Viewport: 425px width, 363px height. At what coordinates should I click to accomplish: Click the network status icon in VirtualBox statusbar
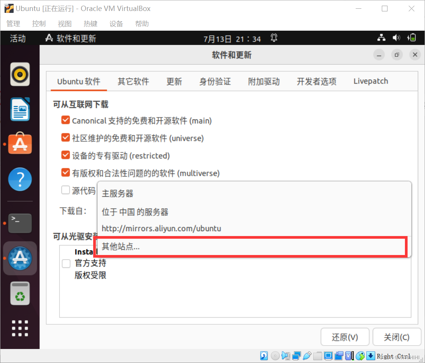click(297, 355)
